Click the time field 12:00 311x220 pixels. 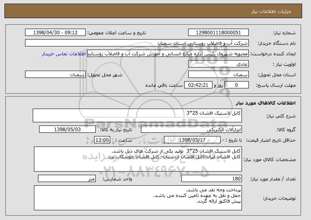(102, 140)
